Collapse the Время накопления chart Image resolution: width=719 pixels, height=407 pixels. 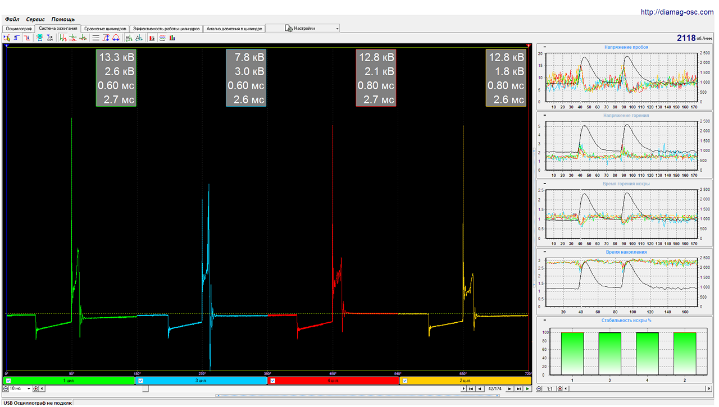pyautogui.click(x=545, y=252)
